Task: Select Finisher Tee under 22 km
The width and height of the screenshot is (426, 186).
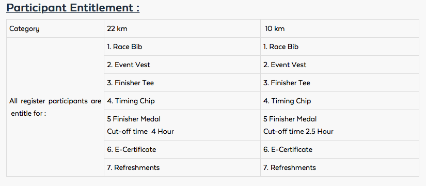Action: pyautogui.click(x=131, y=83)
